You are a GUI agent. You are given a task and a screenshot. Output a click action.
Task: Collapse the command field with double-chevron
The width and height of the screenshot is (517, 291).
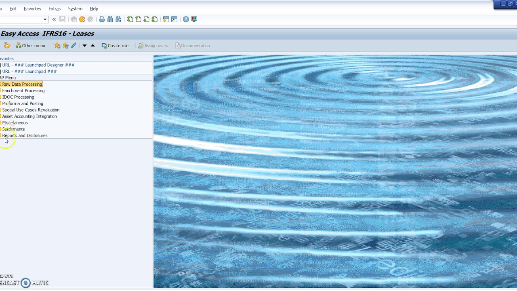point(54,19)
